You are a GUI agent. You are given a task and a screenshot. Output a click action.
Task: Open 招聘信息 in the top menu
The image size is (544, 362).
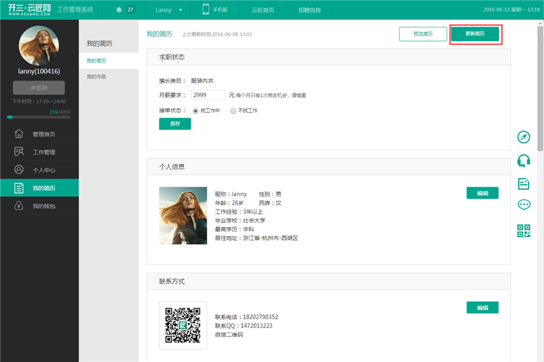coord(310,10)
